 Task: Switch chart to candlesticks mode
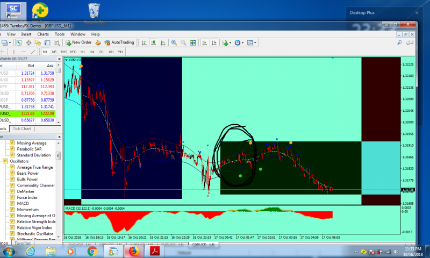click(153, 43)
